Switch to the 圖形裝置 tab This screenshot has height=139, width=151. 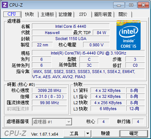(103, 14)
